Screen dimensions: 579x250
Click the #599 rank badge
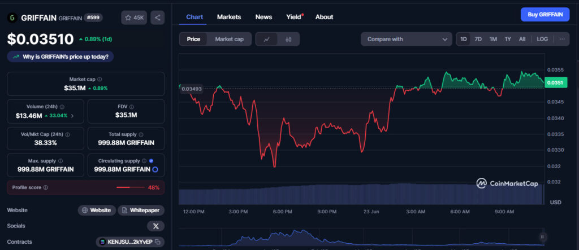(93, 17)
